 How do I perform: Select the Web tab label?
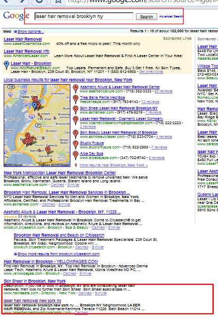(x=7, y=32)
